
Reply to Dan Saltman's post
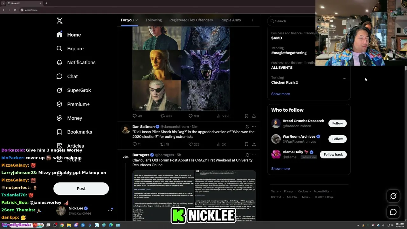click(x=136, y=144)
